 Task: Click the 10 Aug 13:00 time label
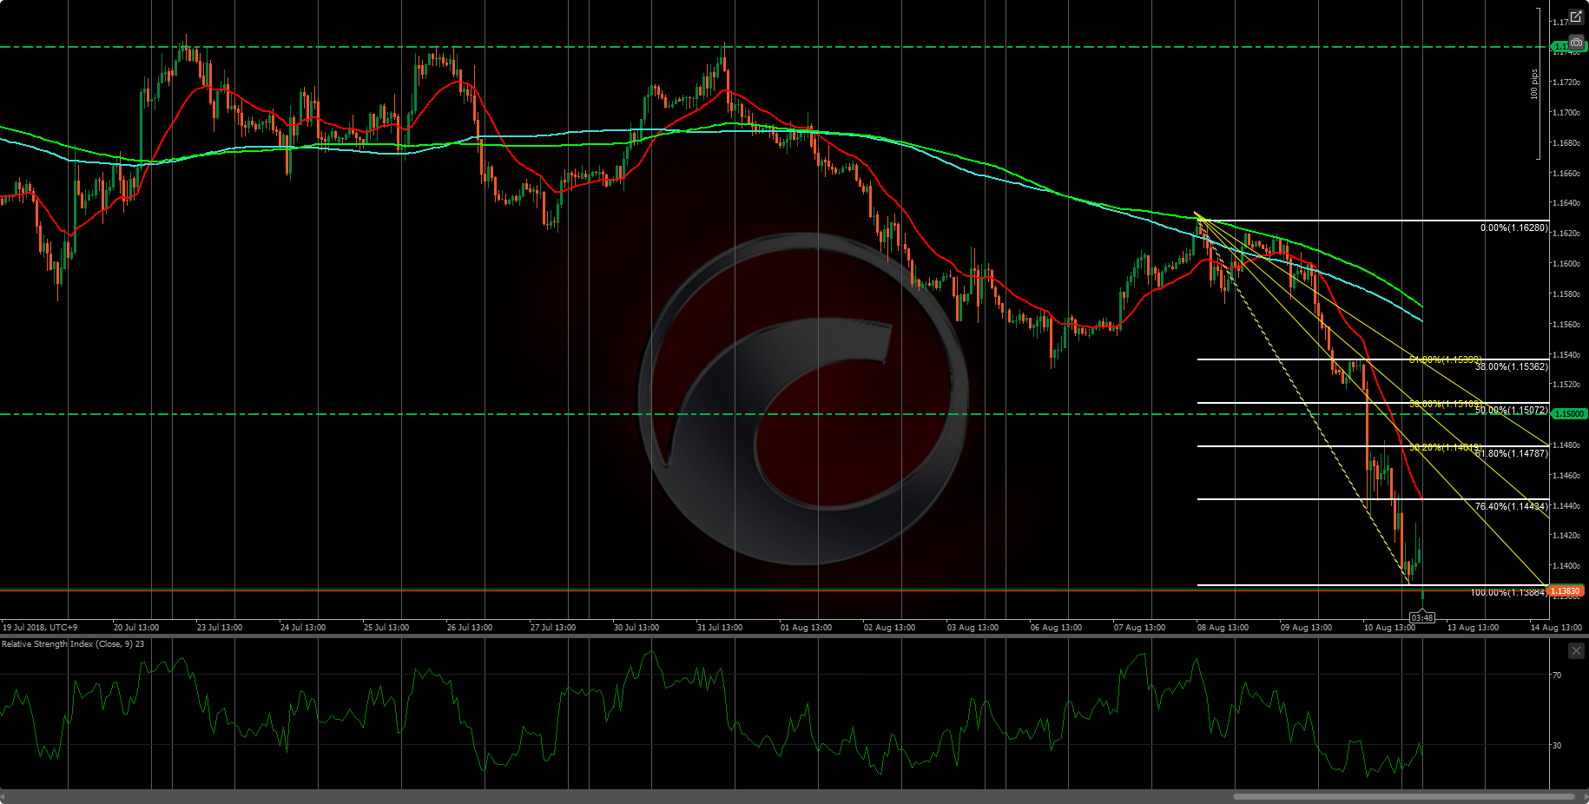[x=1390, y=627]
